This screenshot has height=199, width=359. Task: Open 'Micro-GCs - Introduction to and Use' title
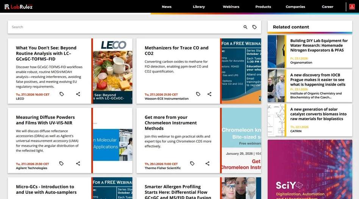coord(46,190)
